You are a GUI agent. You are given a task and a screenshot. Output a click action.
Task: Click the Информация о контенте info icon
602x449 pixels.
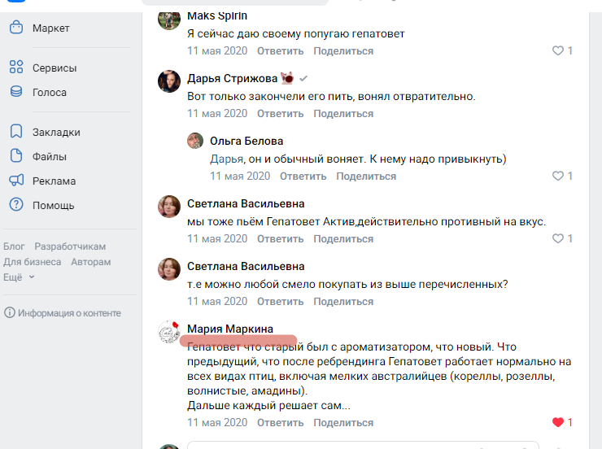[x=9, y=313]
